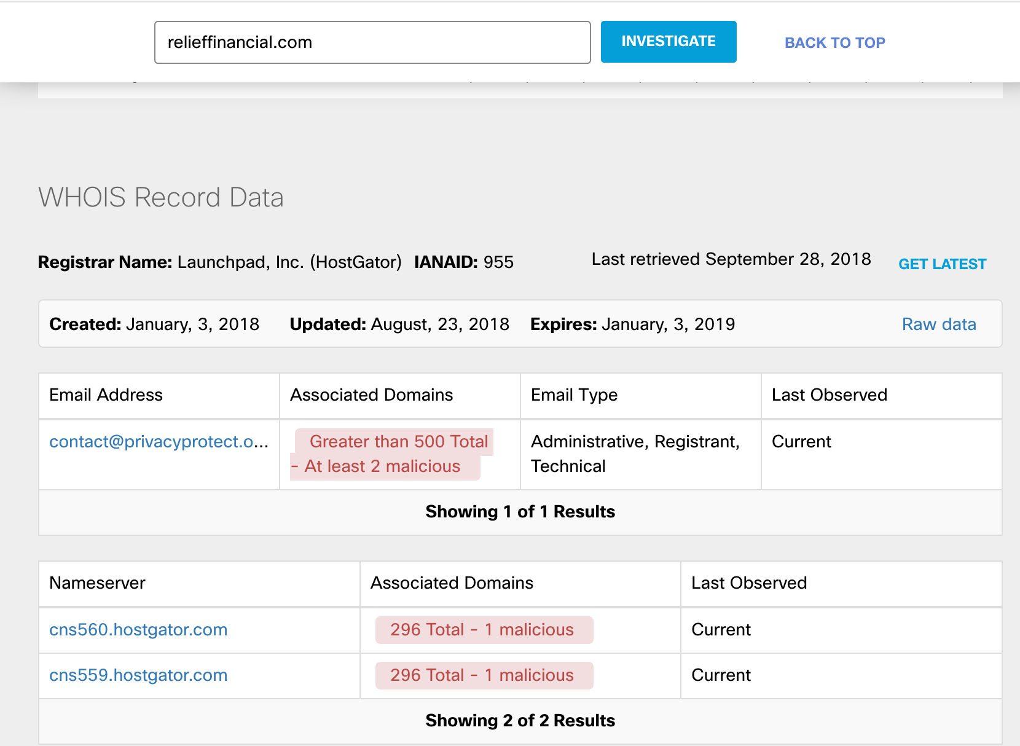Open the contact@privacyprotect email address link
Image resolution: width=1020 pixels, height=746 pixels.
click(x=159, y=442)
